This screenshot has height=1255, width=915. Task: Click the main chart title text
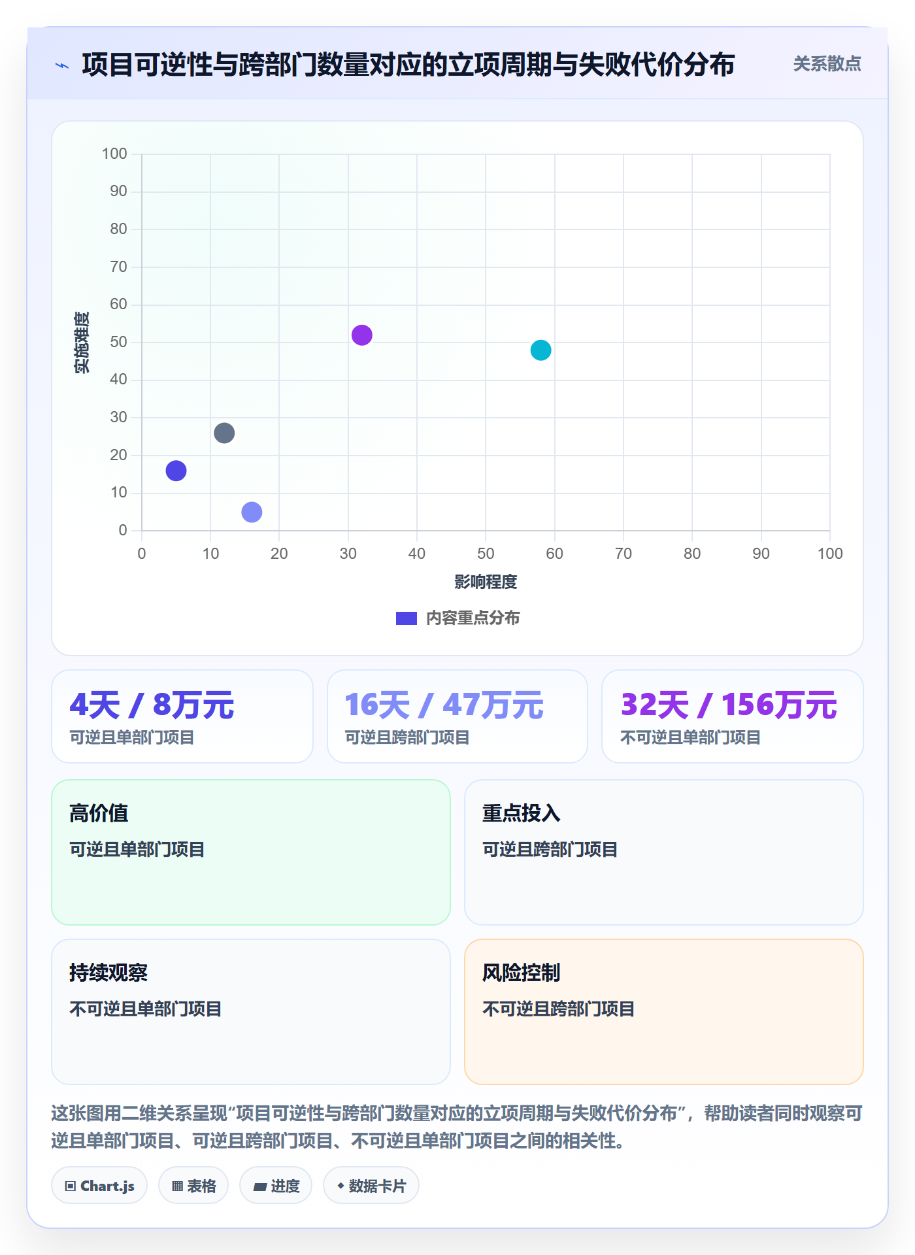[x=408, y=65]
